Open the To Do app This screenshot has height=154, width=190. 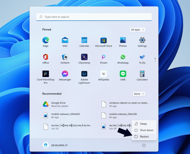click(x=142, y=59)
